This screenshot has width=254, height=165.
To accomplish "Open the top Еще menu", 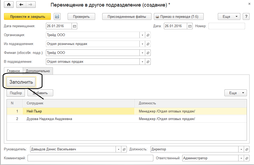I will coord(229,16).
